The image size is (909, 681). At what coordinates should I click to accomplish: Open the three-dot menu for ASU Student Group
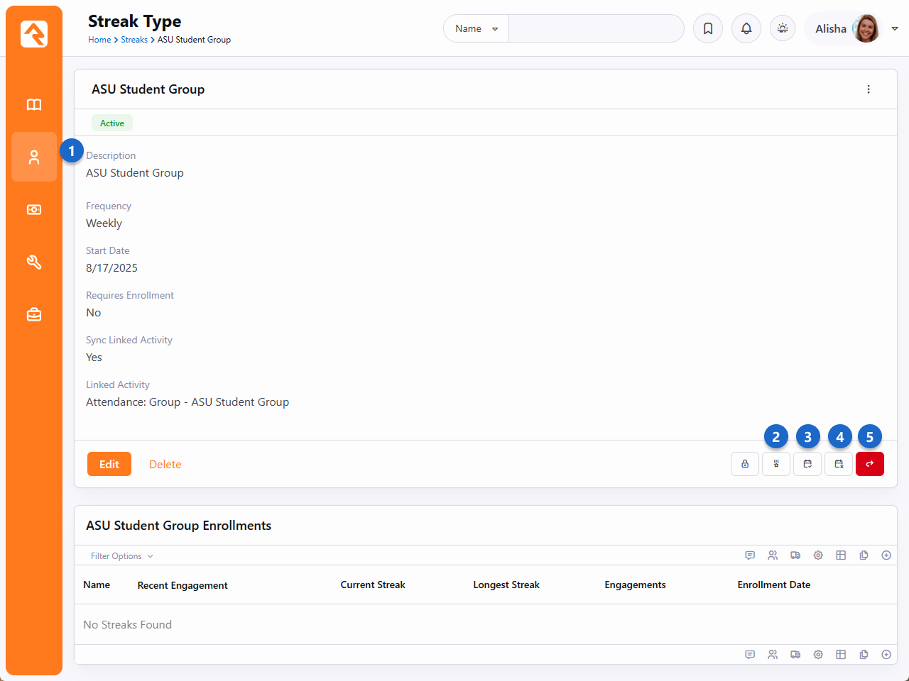[869, 89]
